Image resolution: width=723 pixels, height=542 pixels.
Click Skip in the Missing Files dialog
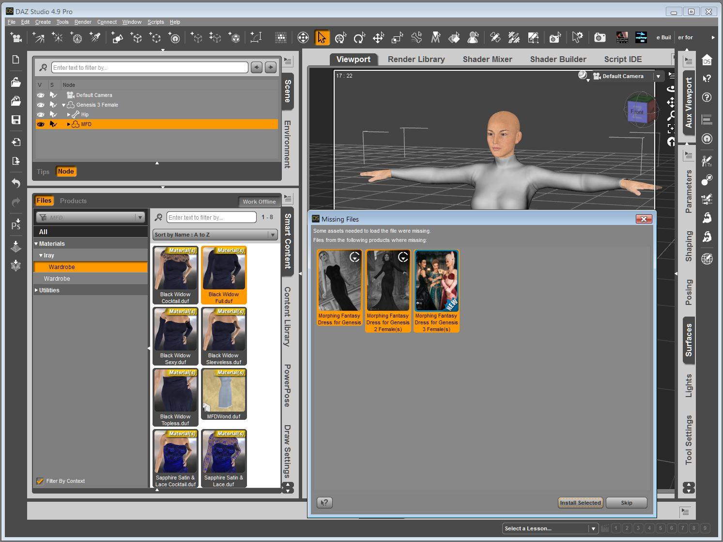(627, 503)
